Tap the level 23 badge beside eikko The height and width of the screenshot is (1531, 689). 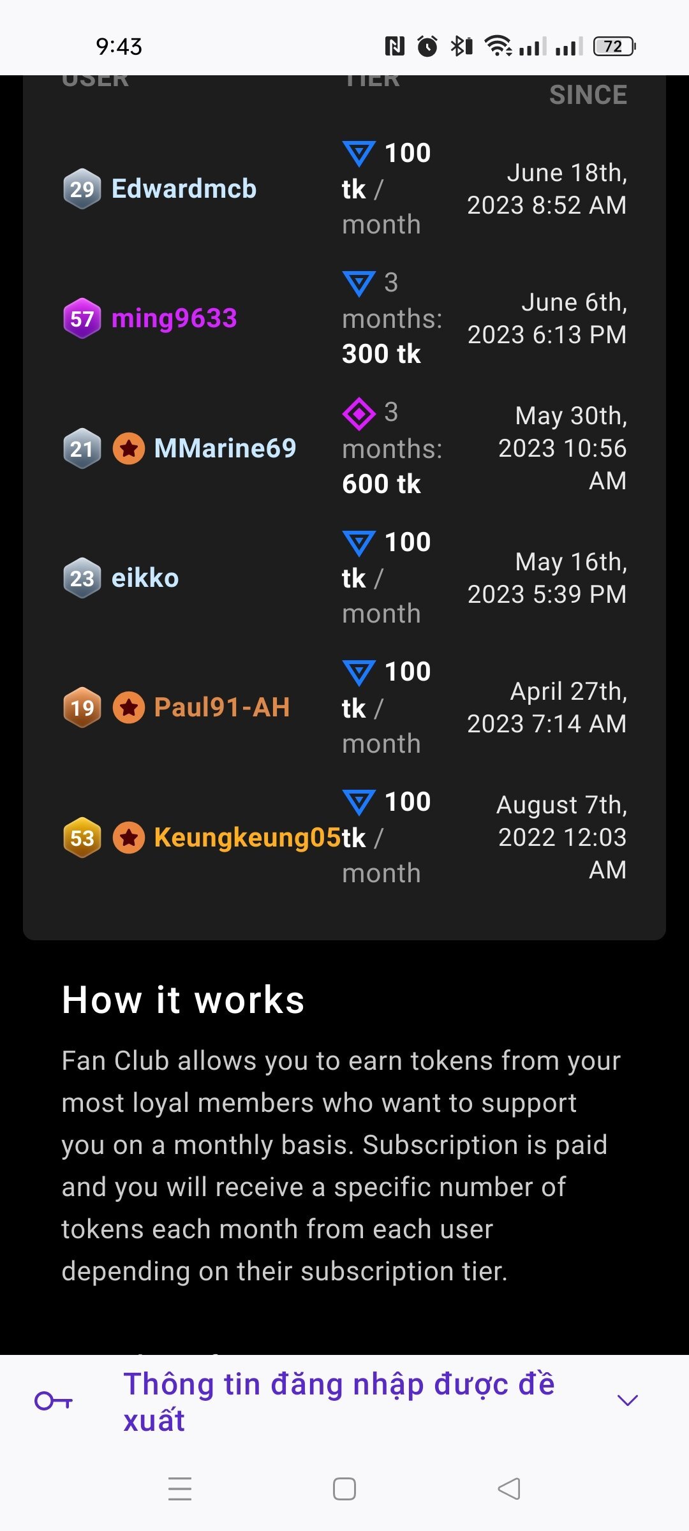(82, 578)
